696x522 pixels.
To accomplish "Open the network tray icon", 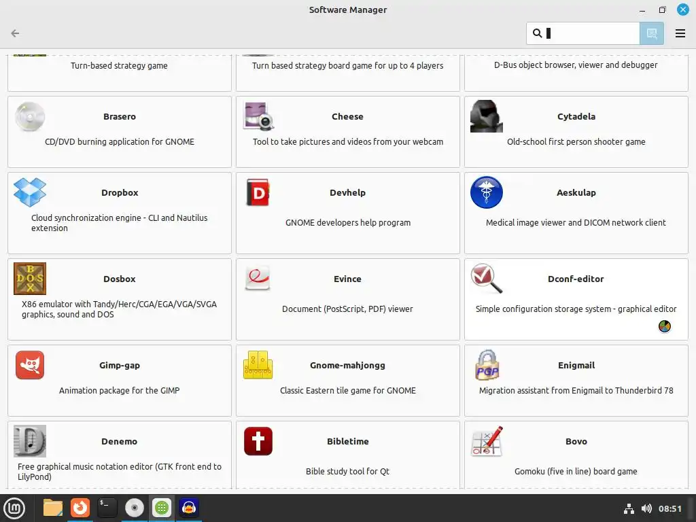I will 629,508.
